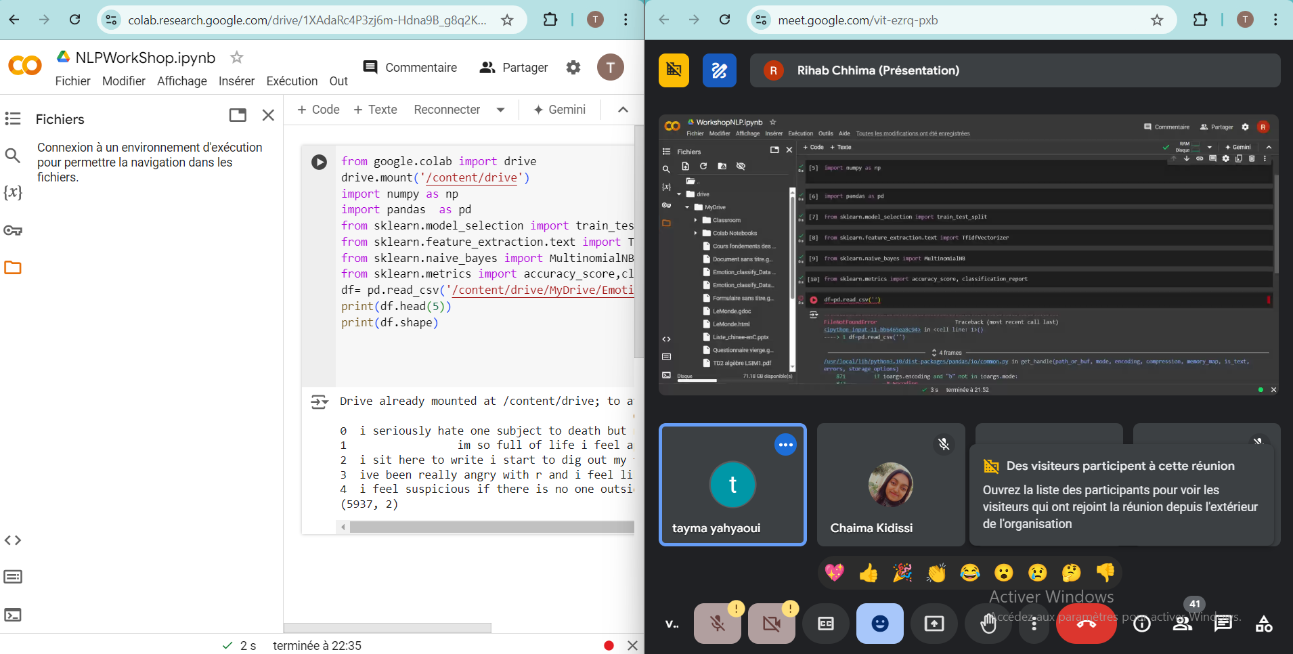Open the Colab settings gear
Image resolution: width=1293 pixels, height=654 pixels.
(x=573, y=68)
